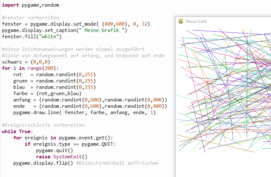Click the drawing canvas in the Meine Grafik window

[x=223, y=101]
